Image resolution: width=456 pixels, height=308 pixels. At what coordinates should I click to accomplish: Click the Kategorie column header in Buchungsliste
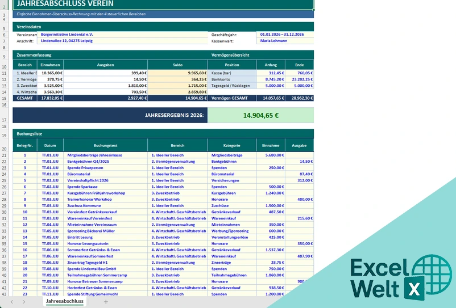pyautogui.click(x=232, y=146)
